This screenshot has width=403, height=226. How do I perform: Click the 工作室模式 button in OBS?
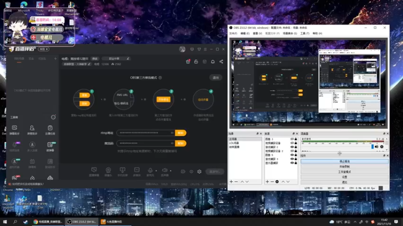pos(345,172)
